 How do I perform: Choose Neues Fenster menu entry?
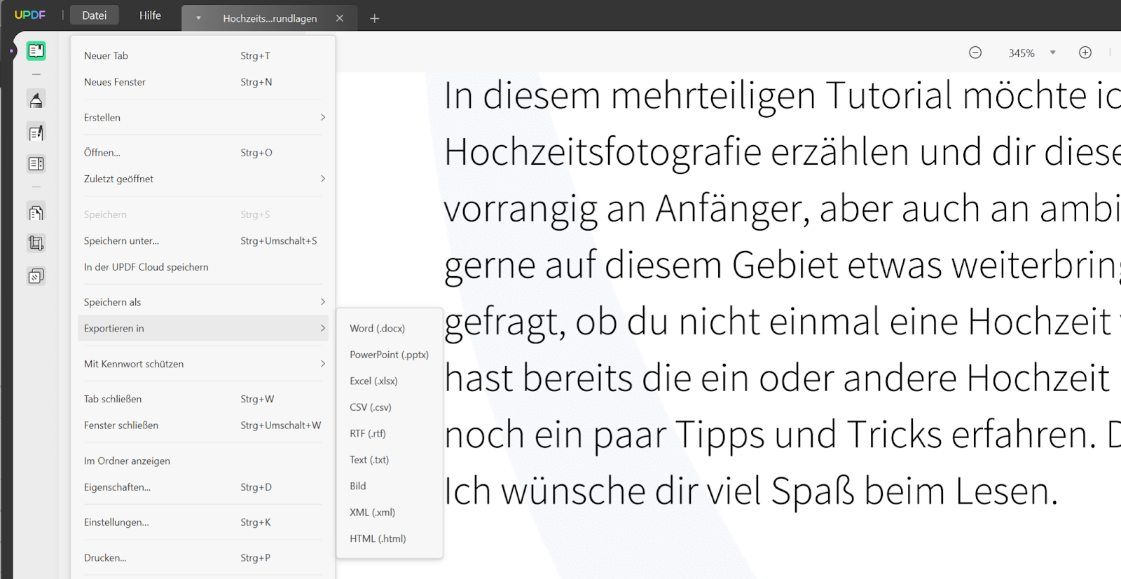pos(203,82)
